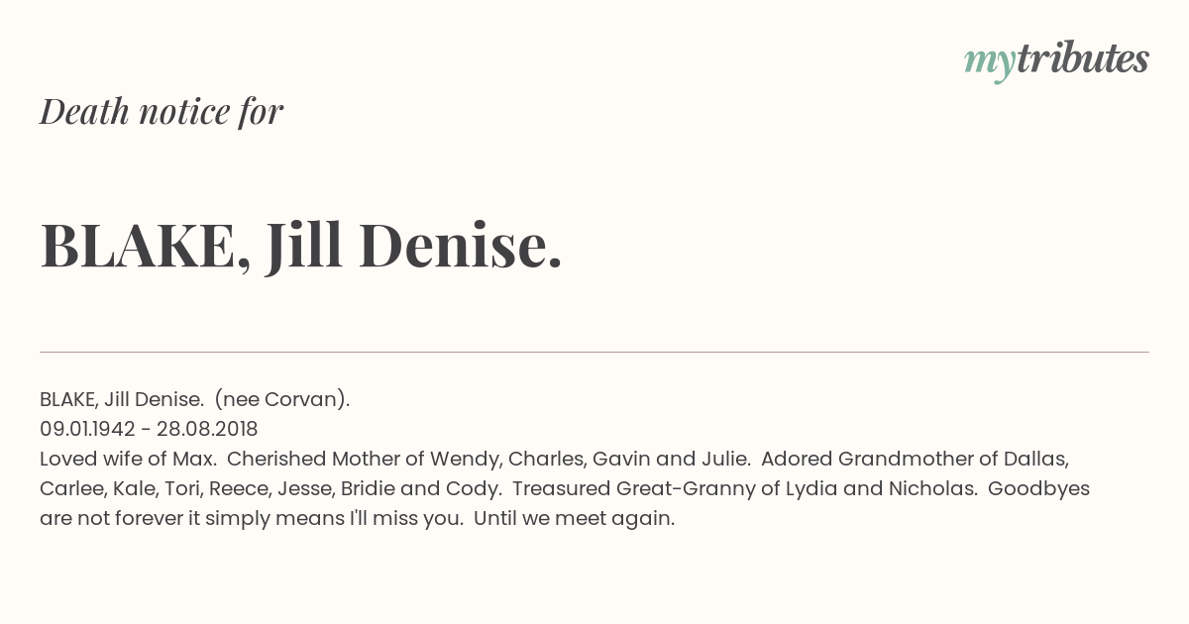Click the '(nee Corvan).' text
This screenshot has height=624, width=1189.
pyautogui.click(x=282, y=399)
